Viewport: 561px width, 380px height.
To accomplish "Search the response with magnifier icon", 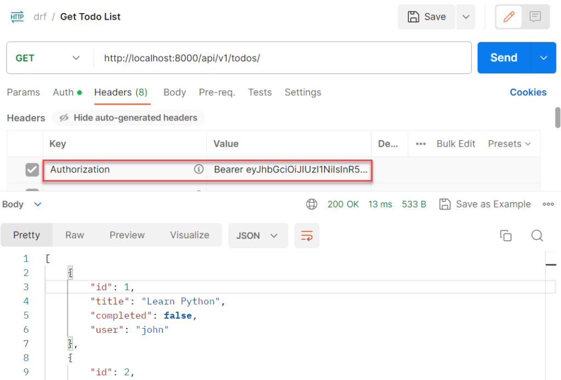I will tap(537, 235).
